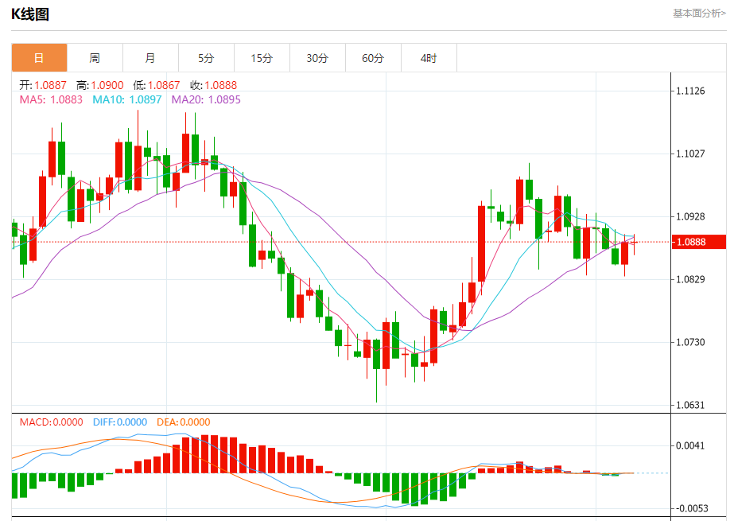Click the 收:1.0888 close price value
The height and width of the screenshot is (521, 734).
click(213, 85)
